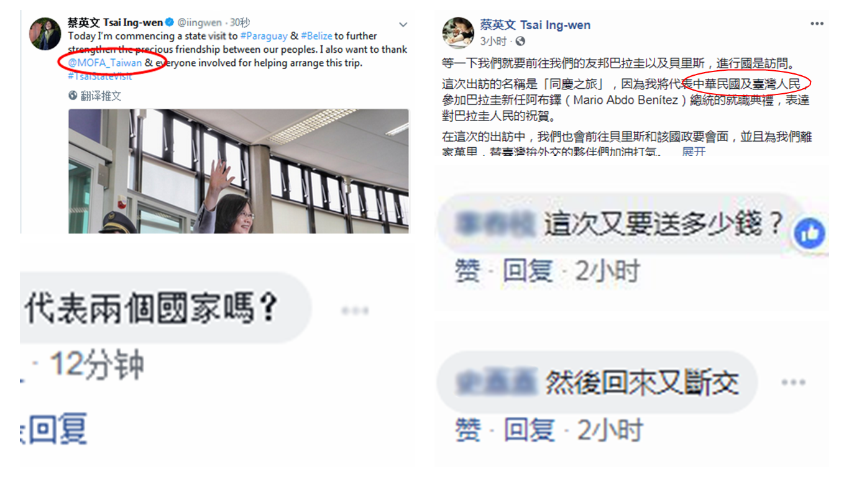The height and width of the screenshot is (477, 849).
Task: Click the blue thumbs-up reaction icon
Action: pos(809,235)
